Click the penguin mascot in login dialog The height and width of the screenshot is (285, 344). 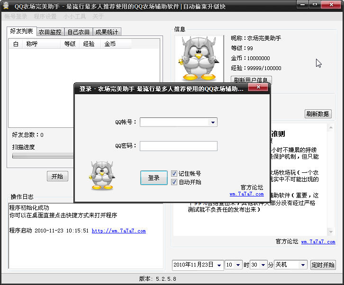[x=102, y=175]
